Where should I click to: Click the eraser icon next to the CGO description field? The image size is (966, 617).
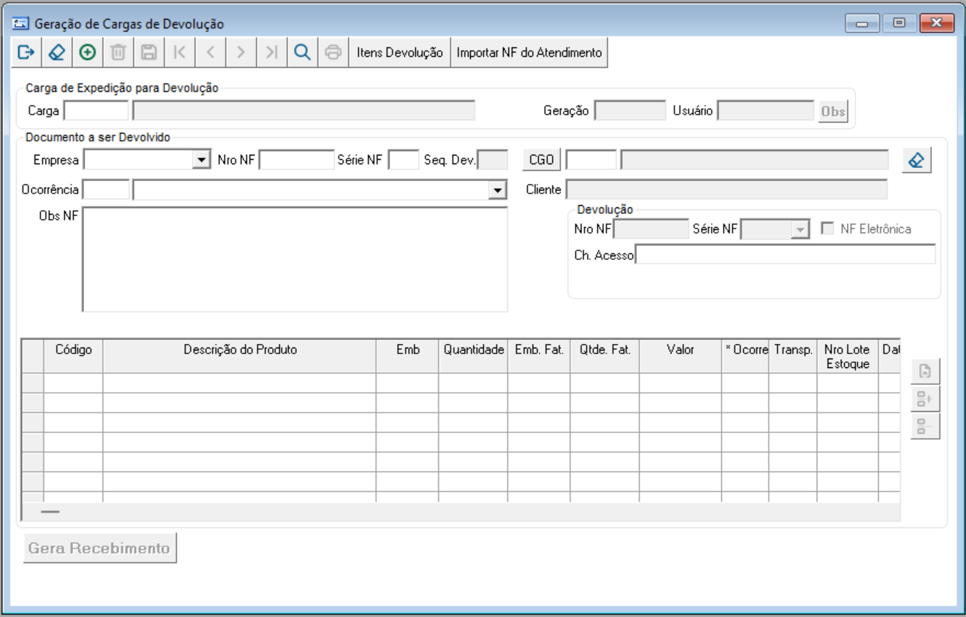[917, 160]
